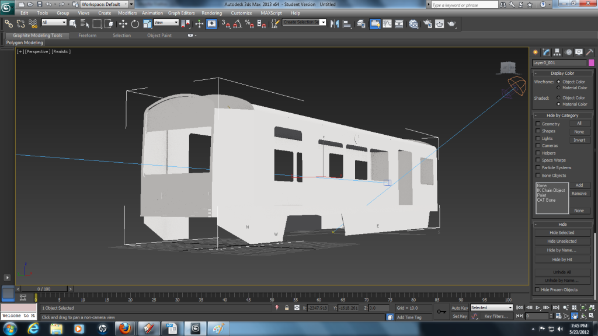598x336 pixels.
Task: Switch to Hierarchy command panel tab
Action: click(x=557, y=52)
